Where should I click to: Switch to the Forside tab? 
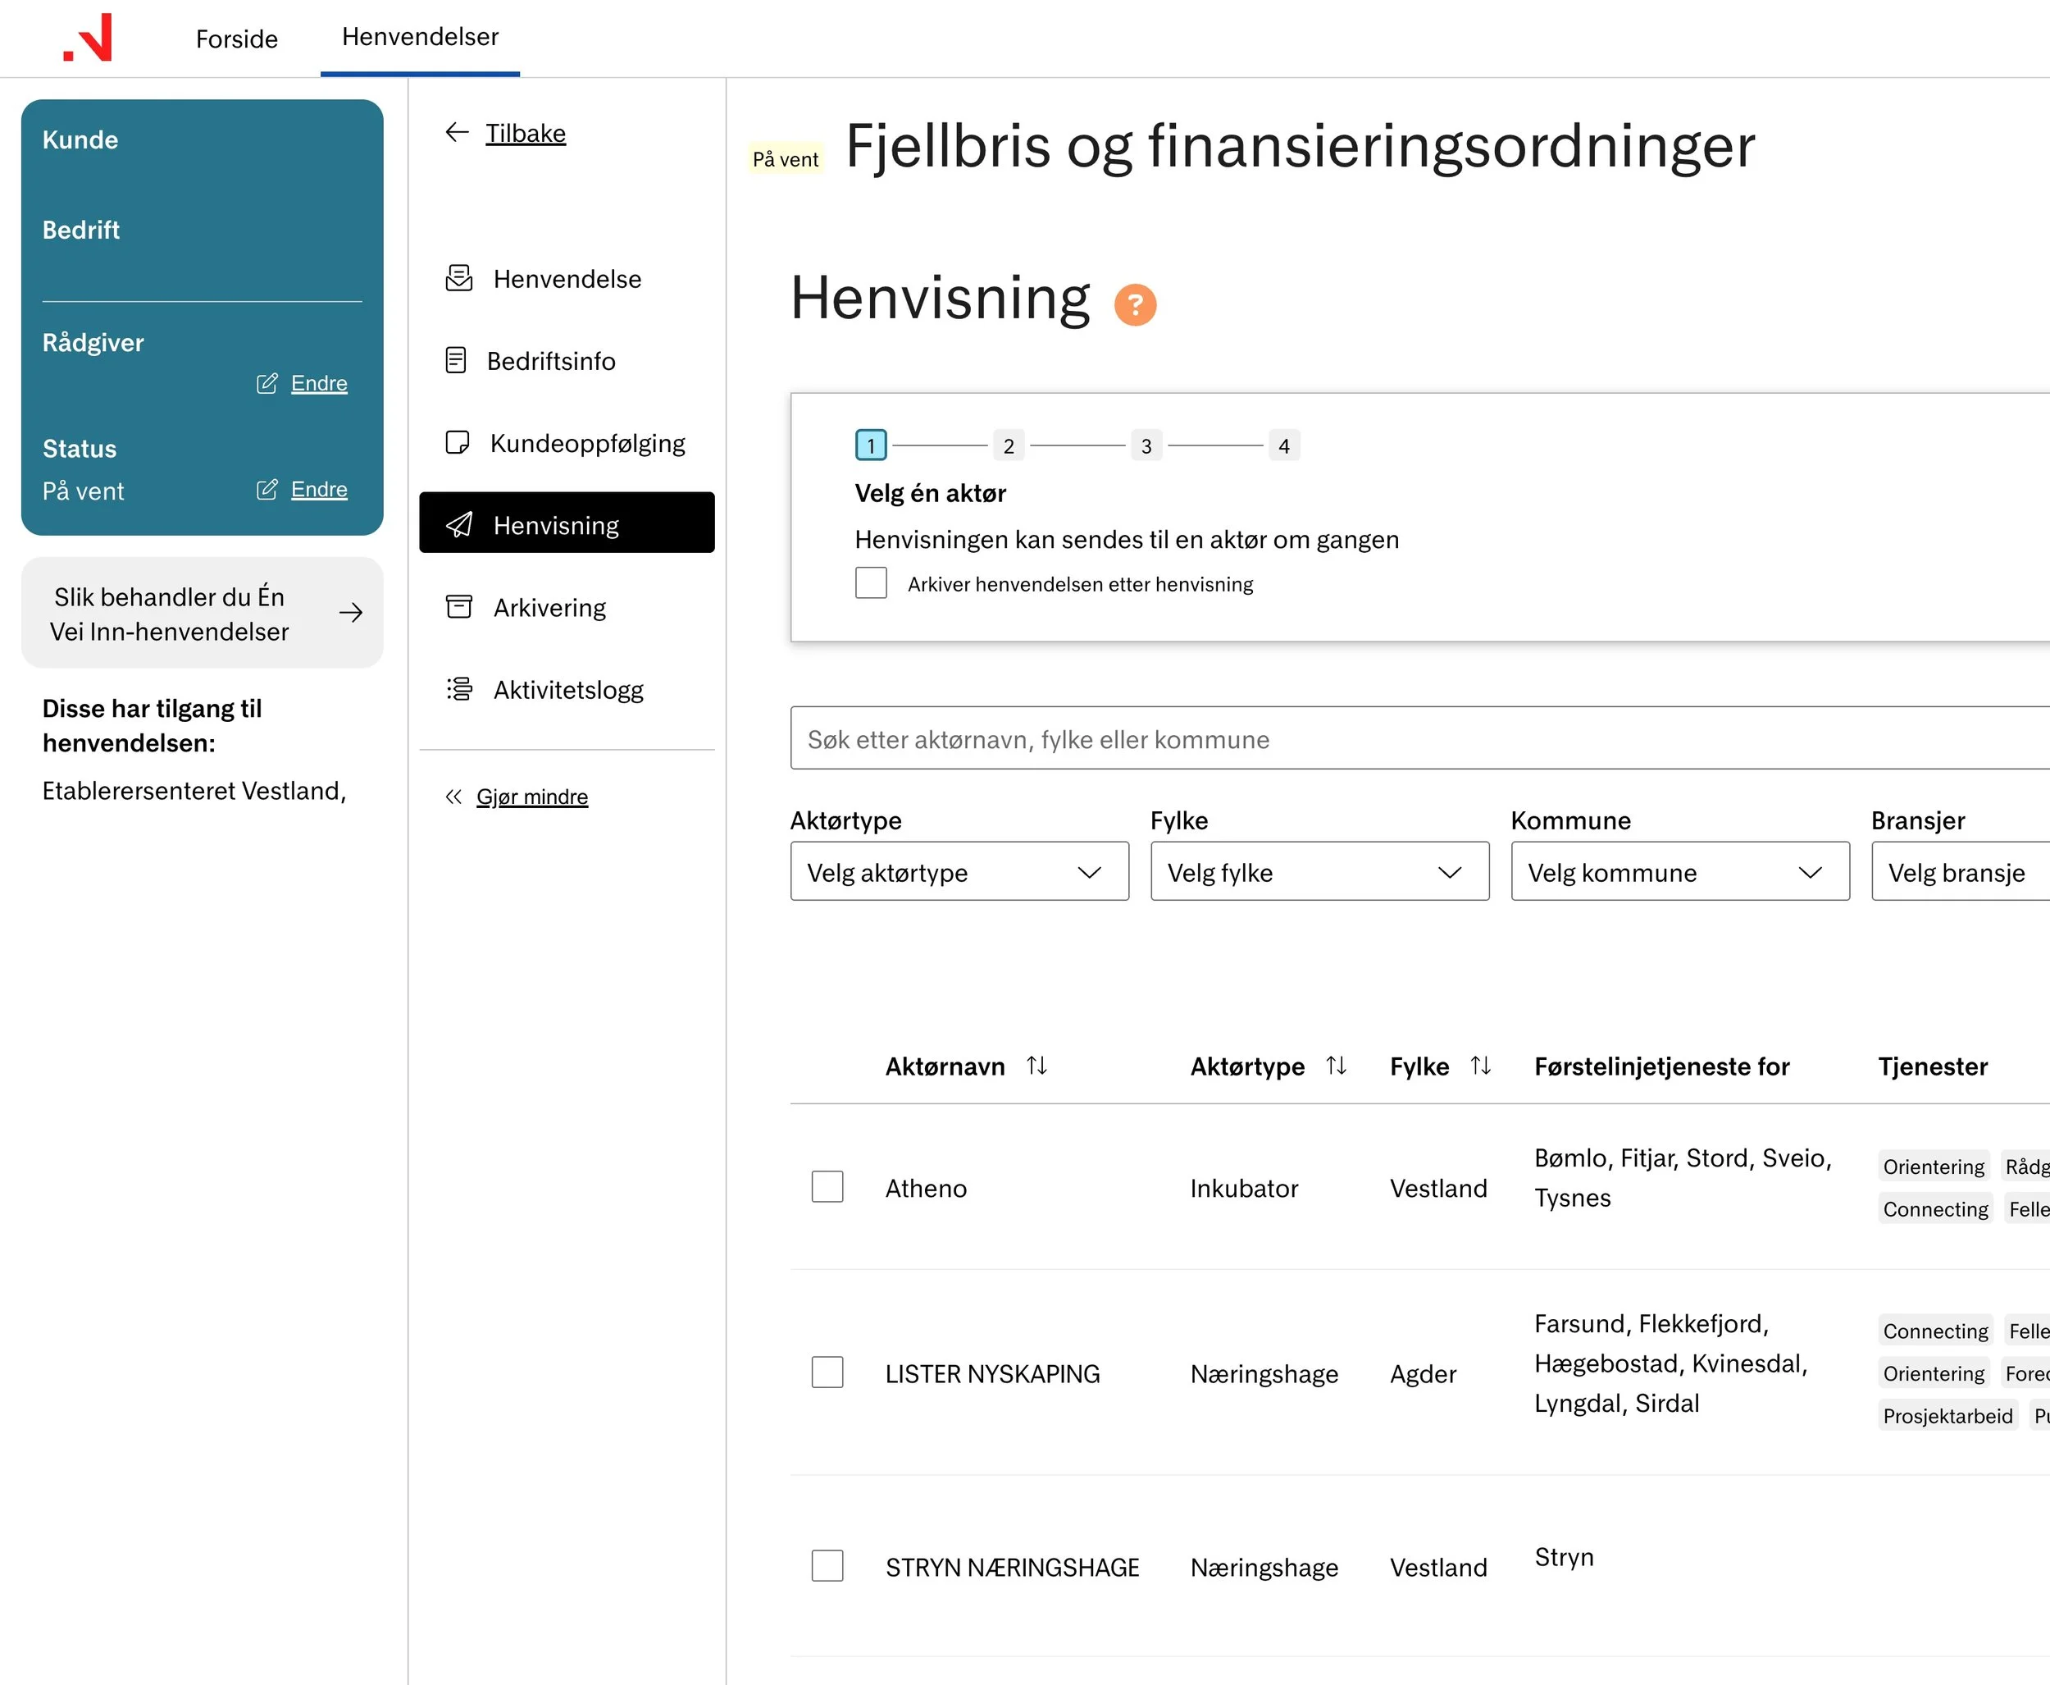237,39
